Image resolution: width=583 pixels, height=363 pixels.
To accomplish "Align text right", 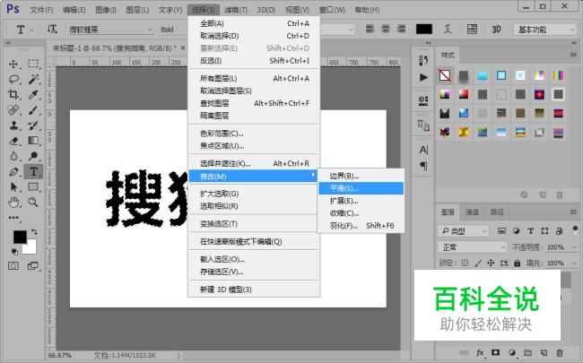I will [x=401, y=29].
